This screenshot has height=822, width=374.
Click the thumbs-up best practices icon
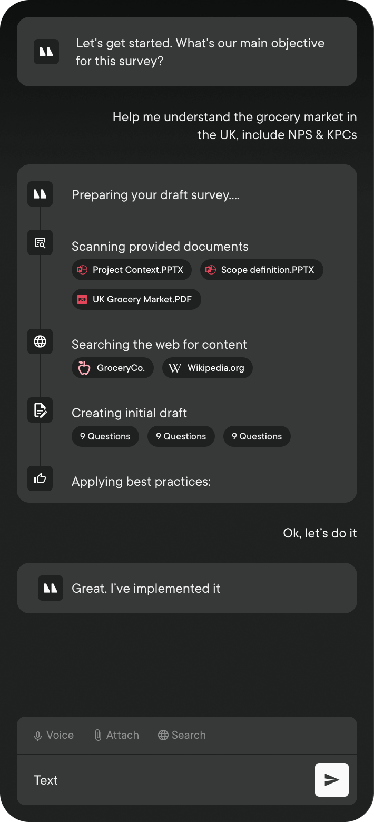tap(40, 478)
